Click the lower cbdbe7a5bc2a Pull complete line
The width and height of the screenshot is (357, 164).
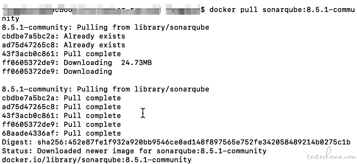pos(61,98)
